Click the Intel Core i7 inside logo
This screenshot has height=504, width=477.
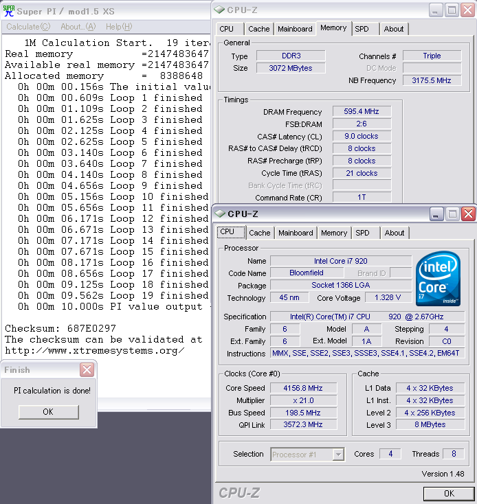click(438, 278)
